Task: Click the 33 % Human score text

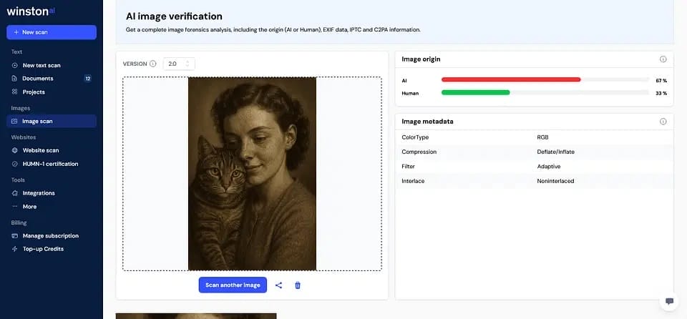Action: (x=661, y=93)
